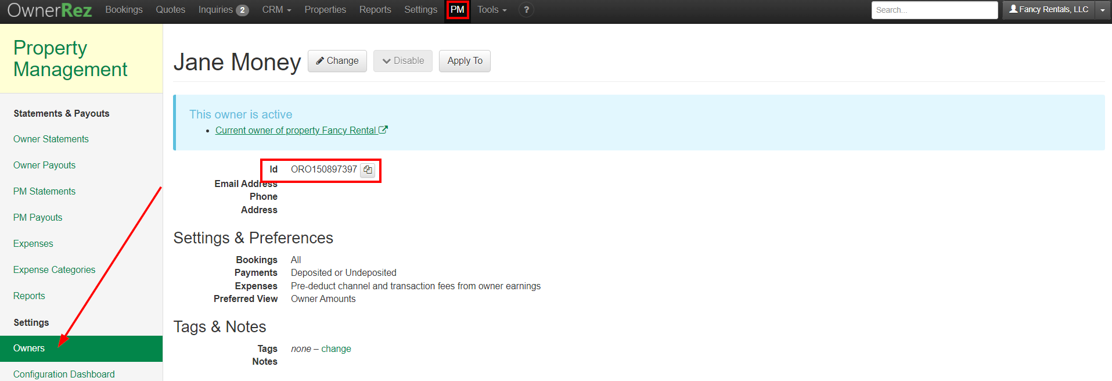Open the Disable dropdown button
1112x381 pixels.
[x=403, y=61]
